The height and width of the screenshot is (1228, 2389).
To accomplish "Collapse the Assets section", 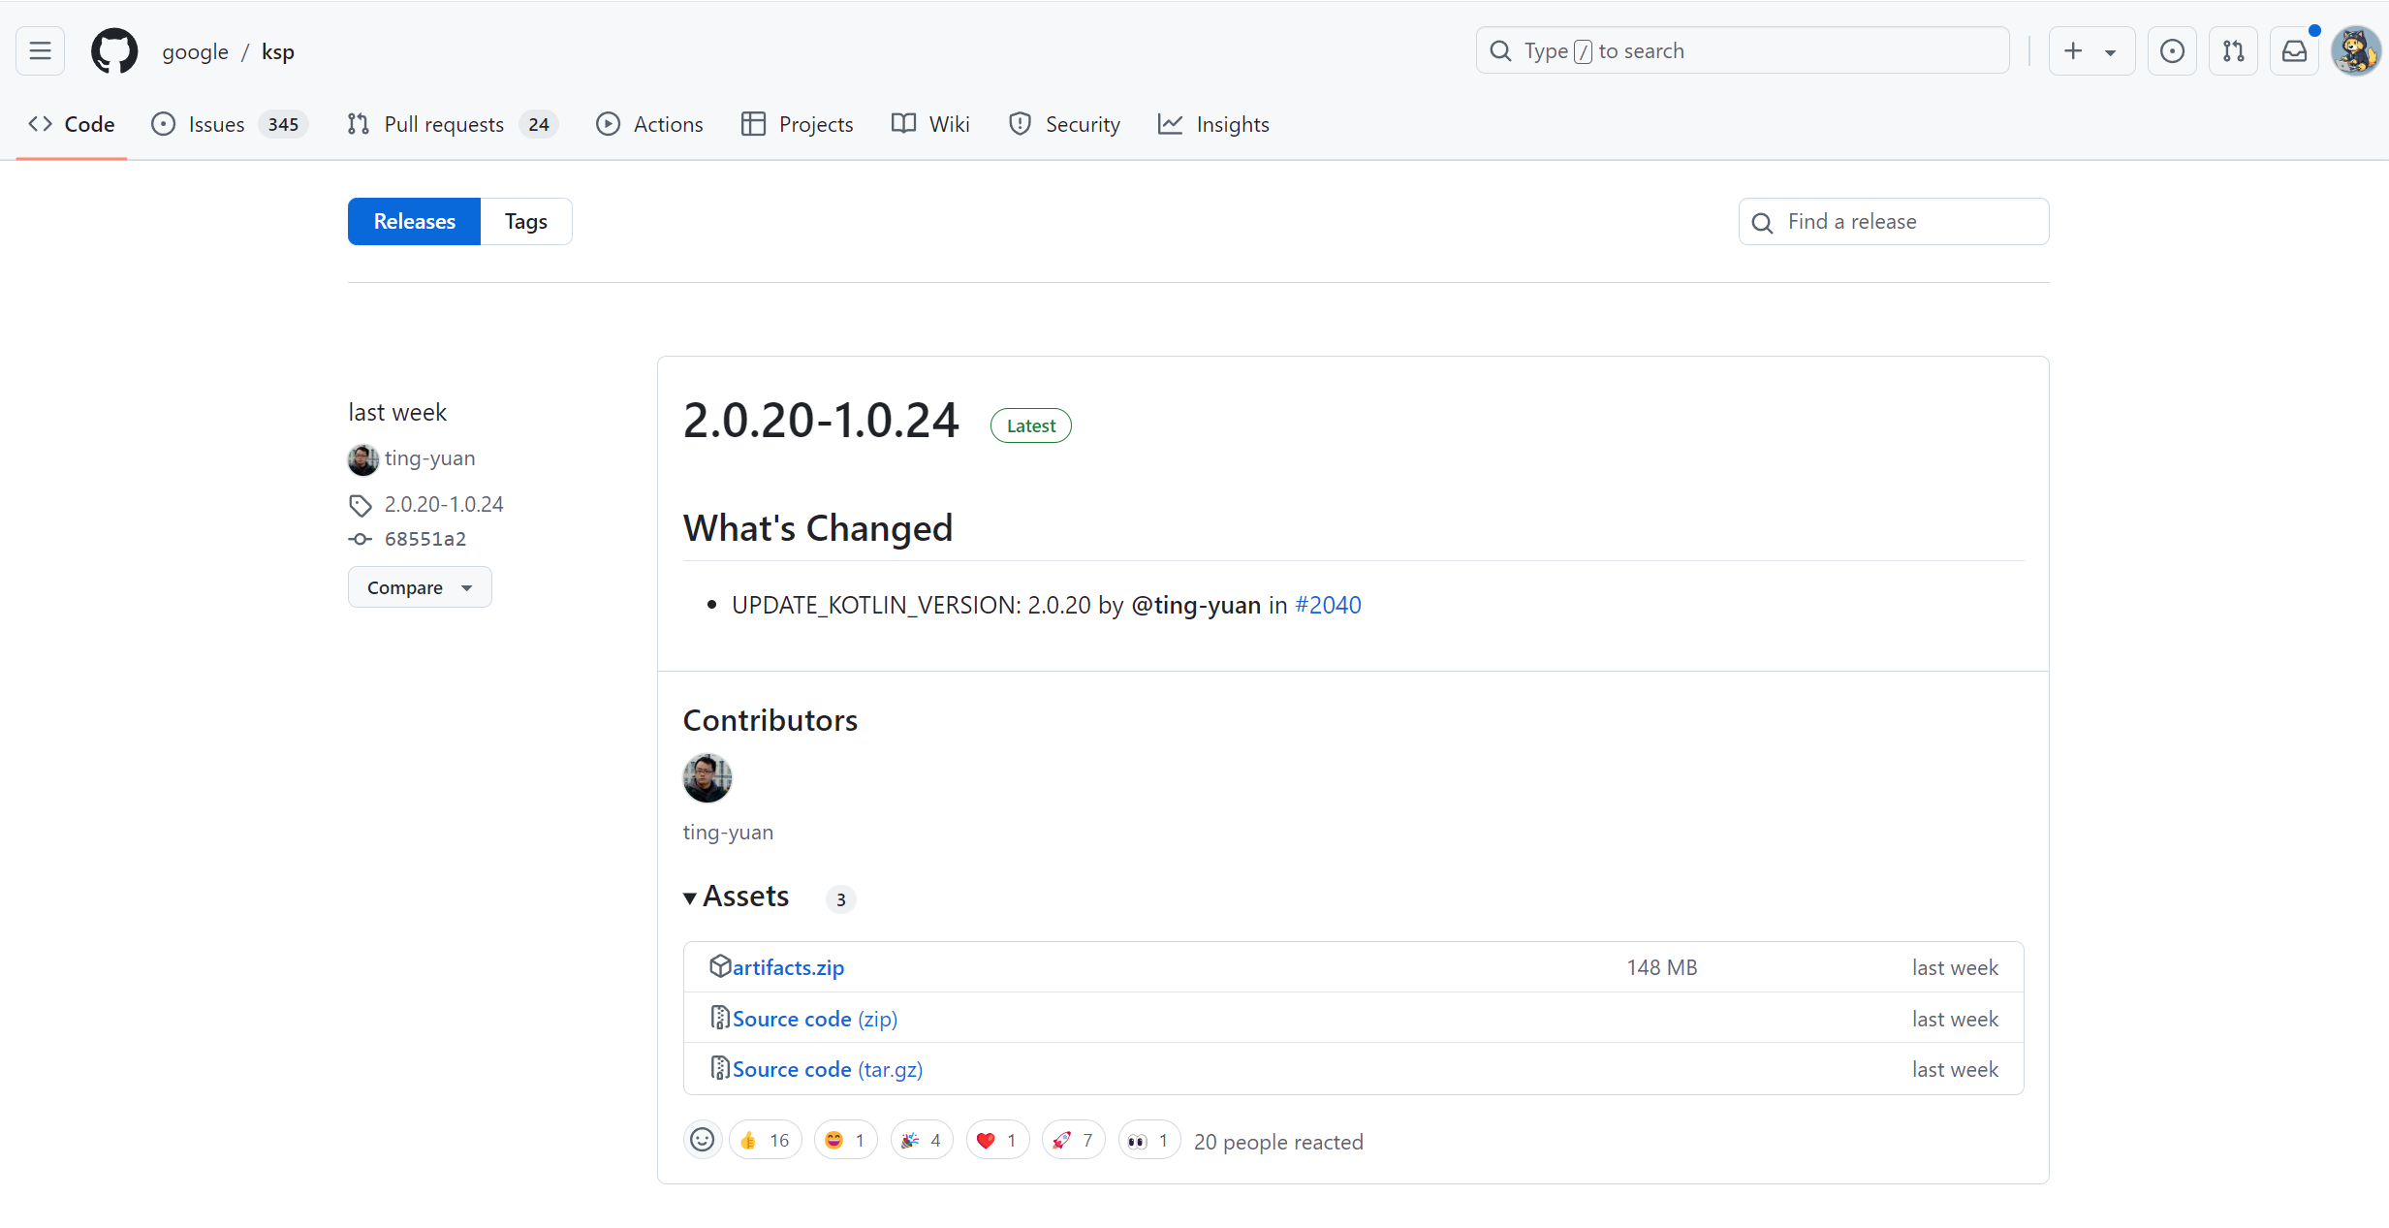I will [x=737, y=897].
